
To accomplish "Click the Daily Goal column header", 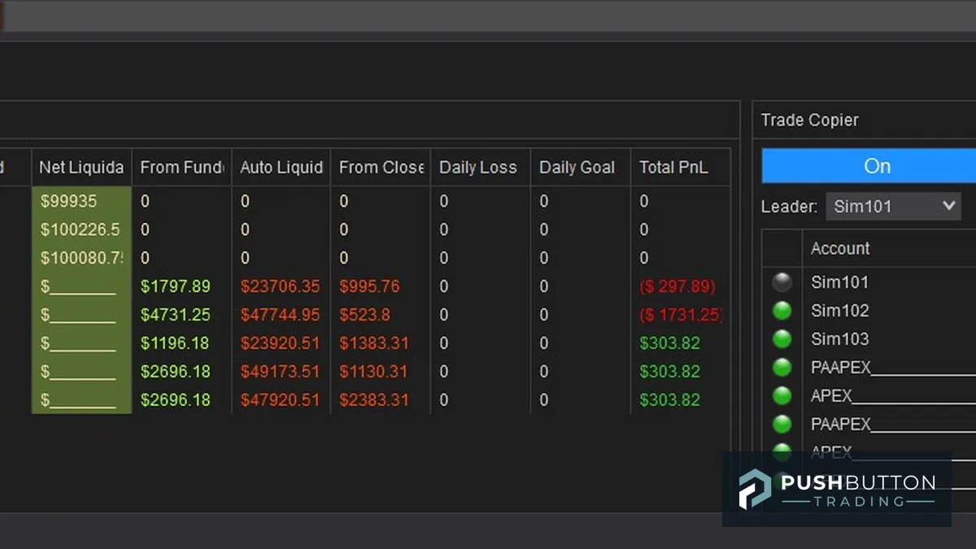I will (x=580, y=168).
